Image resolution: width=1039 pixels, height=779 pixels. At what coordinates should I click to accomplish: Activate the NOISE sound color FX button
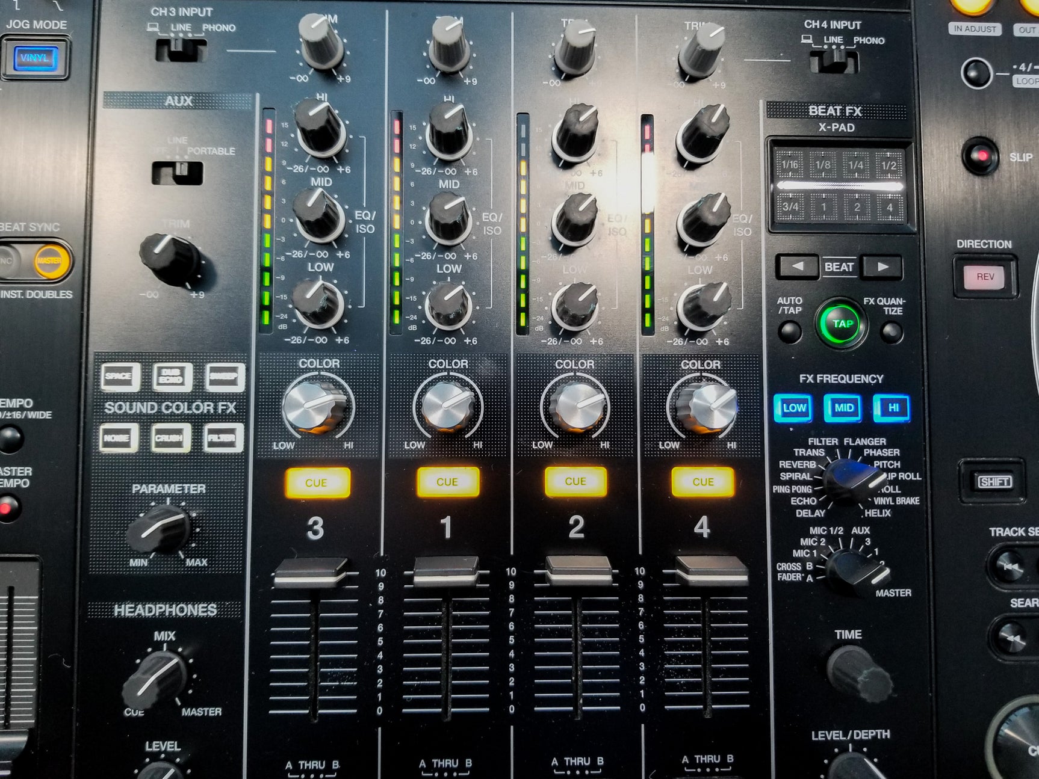click(119, 437)
